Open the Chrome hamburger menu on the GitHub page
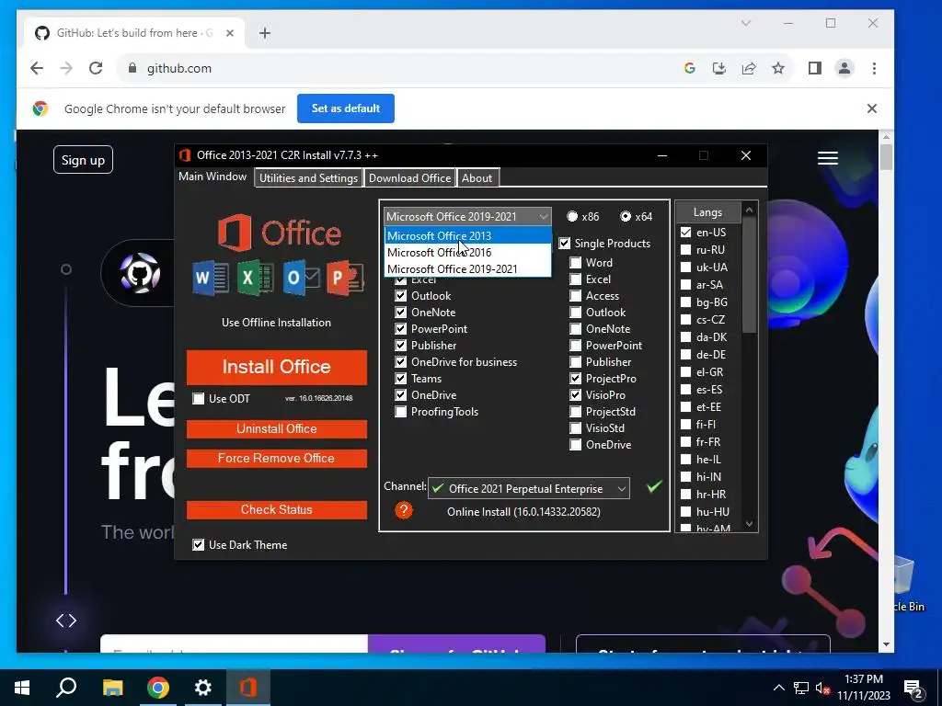This screenshot has height=706, width=942. pyautogui.click(x=827, y=158)
